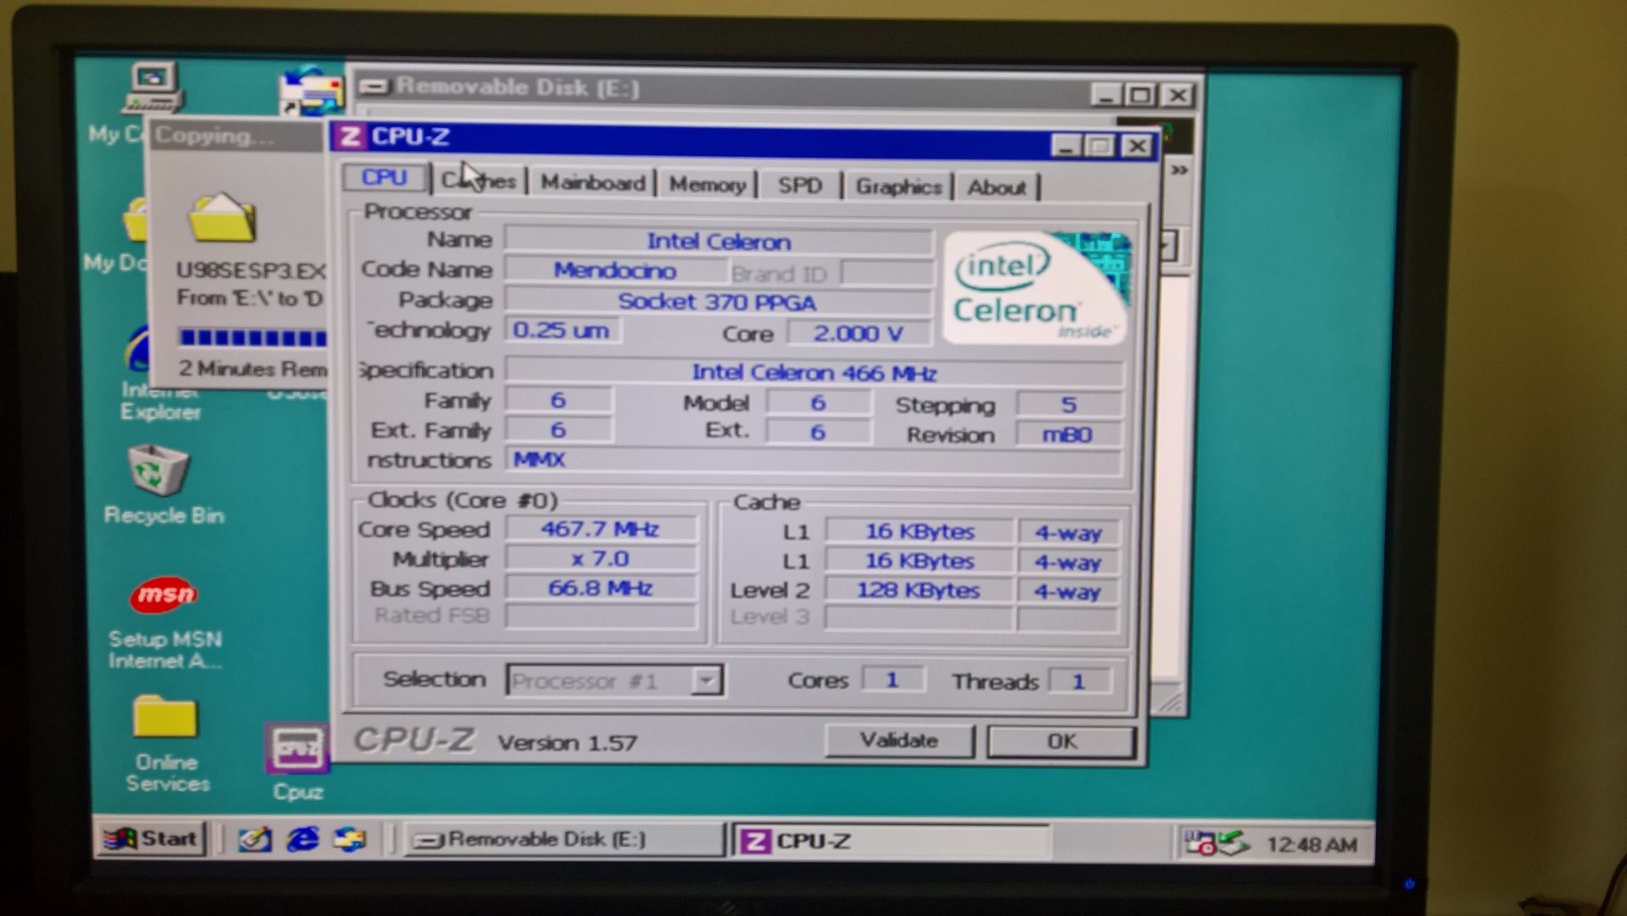Click the Level 2 cache 128 KBytes value
Viewport: 1627px width, 916px height.
pos(919,590)
